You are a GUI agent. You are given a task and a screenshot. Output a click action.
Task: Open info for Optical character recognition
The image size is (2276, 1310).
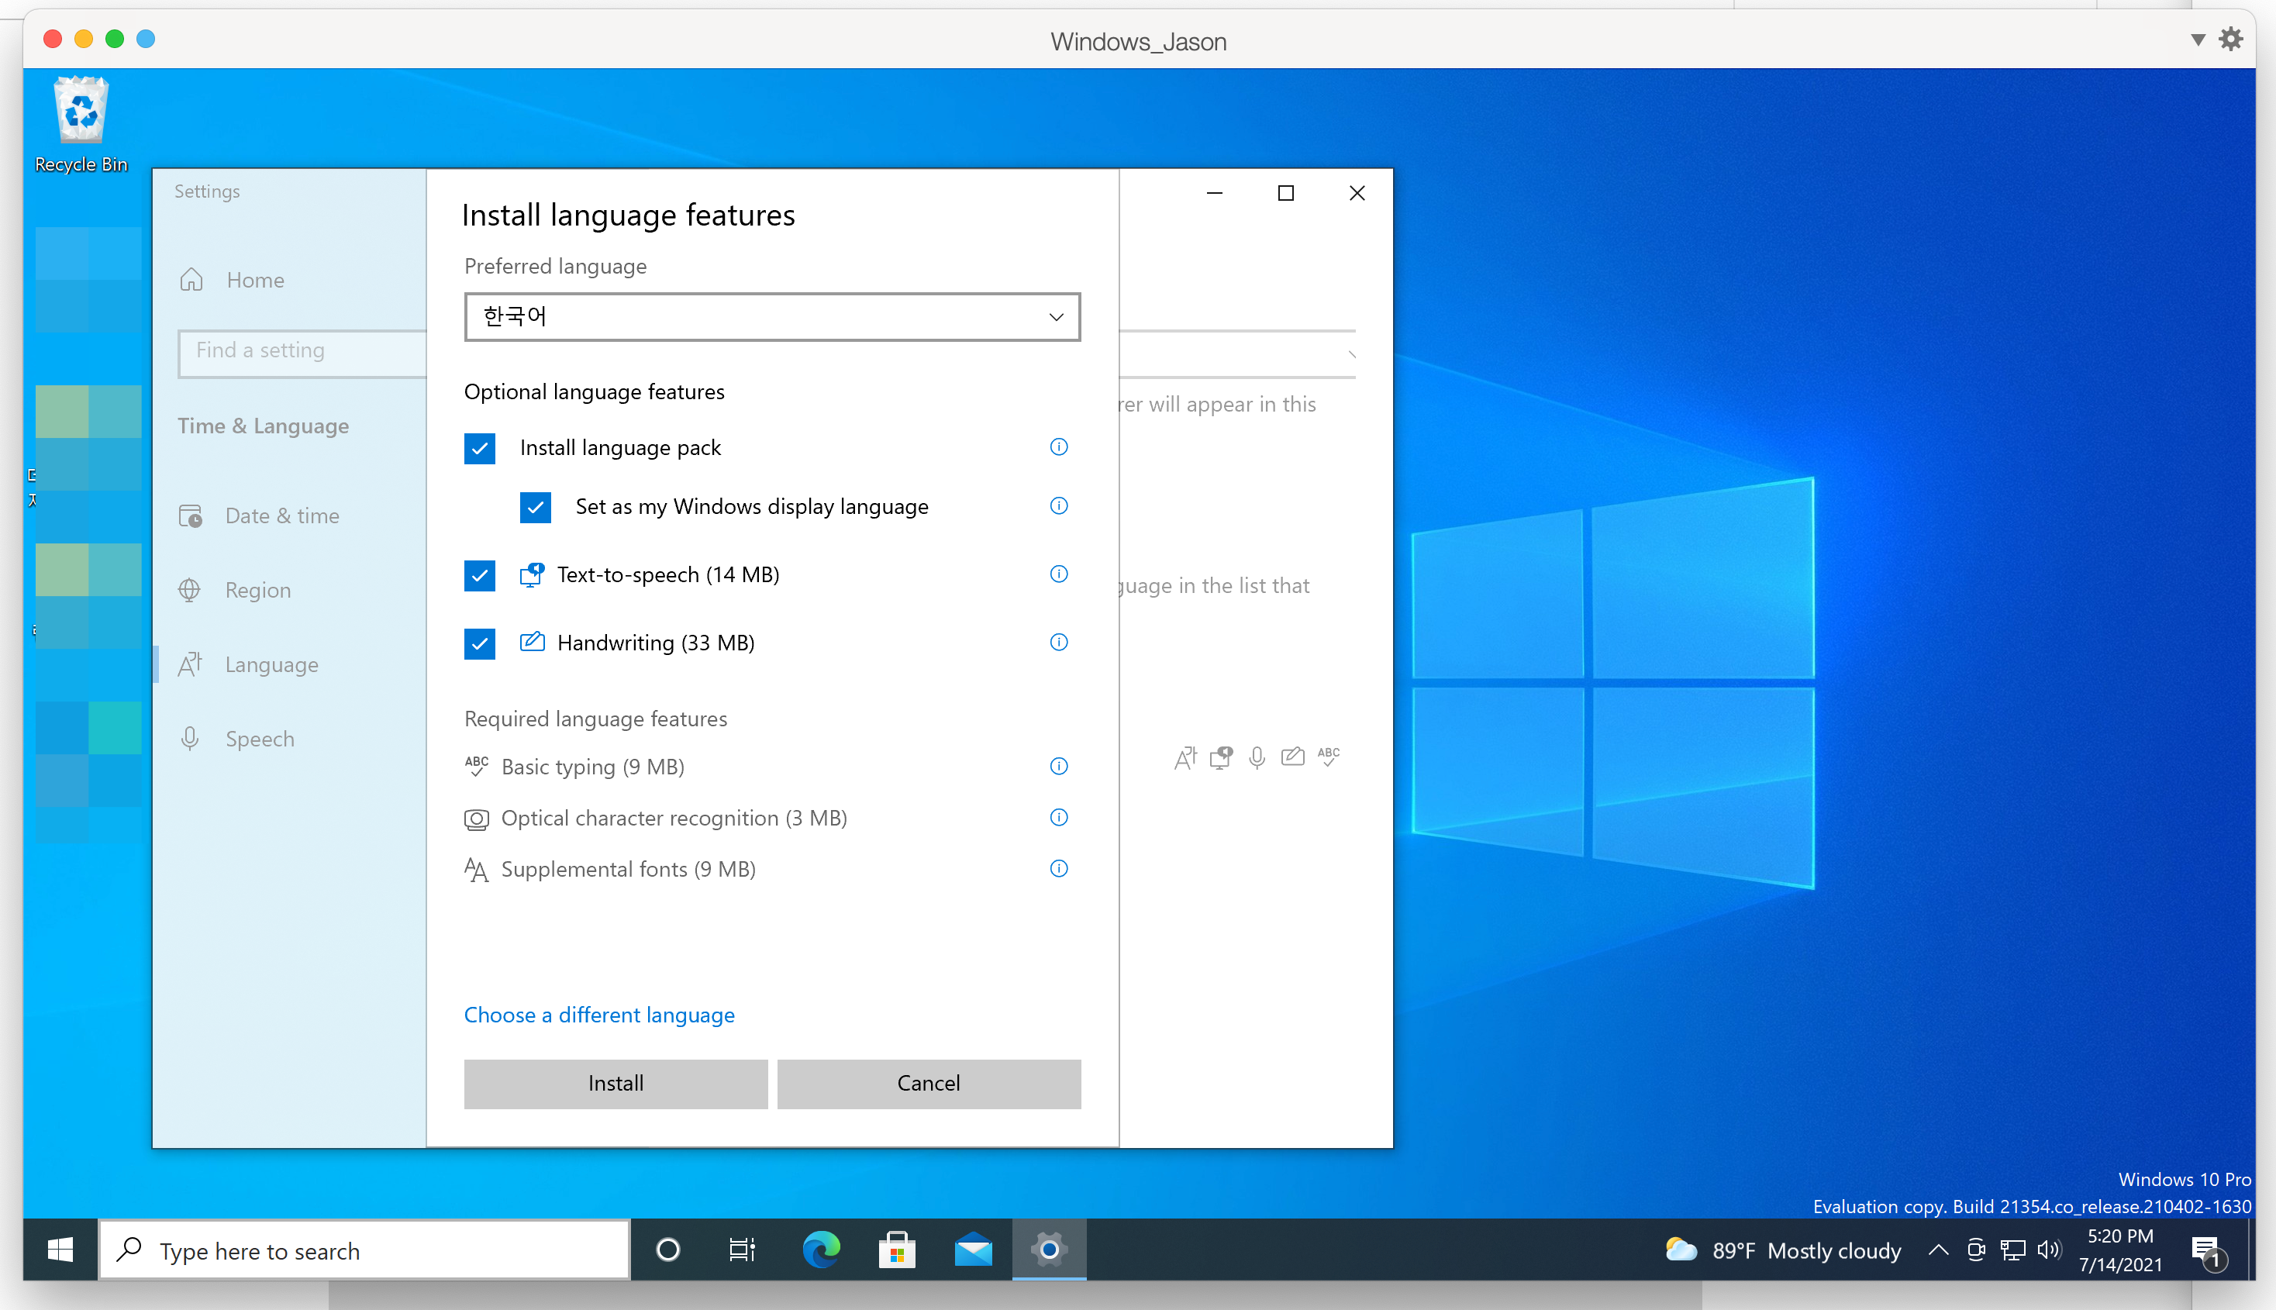(1059, 818)
